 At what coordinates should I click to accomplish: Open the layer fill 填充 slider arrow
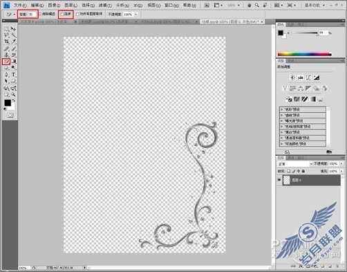341,171
